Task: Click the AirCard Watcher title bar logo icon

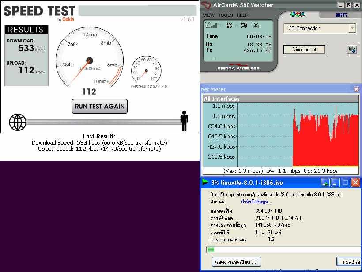Action: pyautogui.click(x=206, y=5)
